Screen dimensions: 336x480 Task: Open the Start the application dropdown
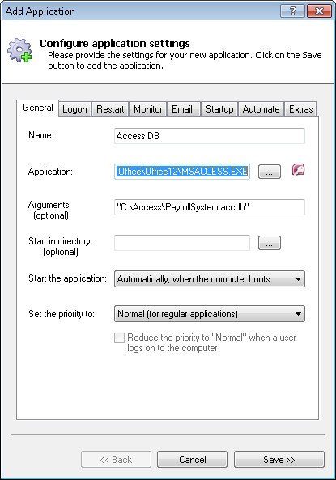pyautogui.click(x=210, y=279)
